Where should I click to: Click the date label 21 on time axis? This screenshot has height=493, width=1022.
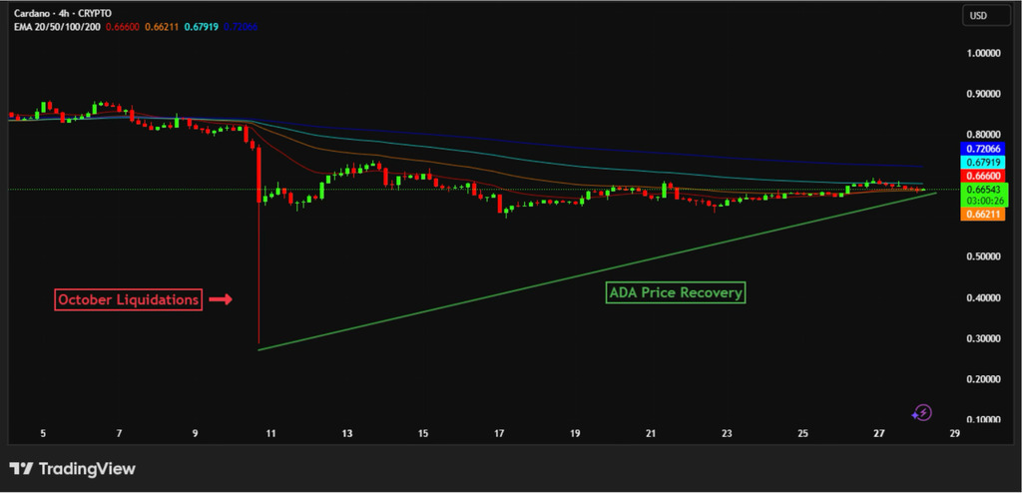(651, 434)
